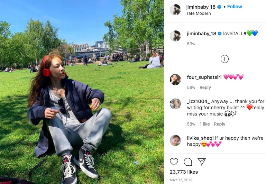
Task: Reply to four_suphatsiri's comment
Action: (205, 88)
